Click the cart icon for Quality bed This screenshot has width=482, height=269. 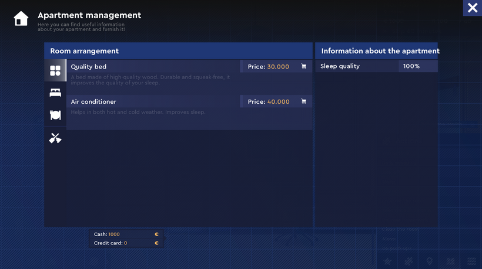click(303, 67)
